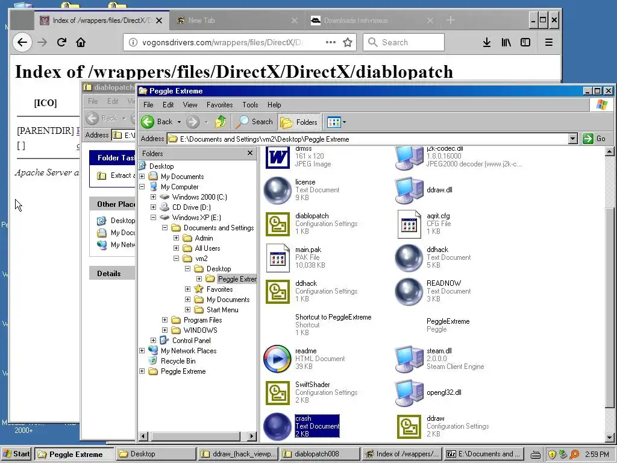Open the File menu in Peggle Extreme
The width and height of the screenshot is (617, 463).
coord(148,105)
